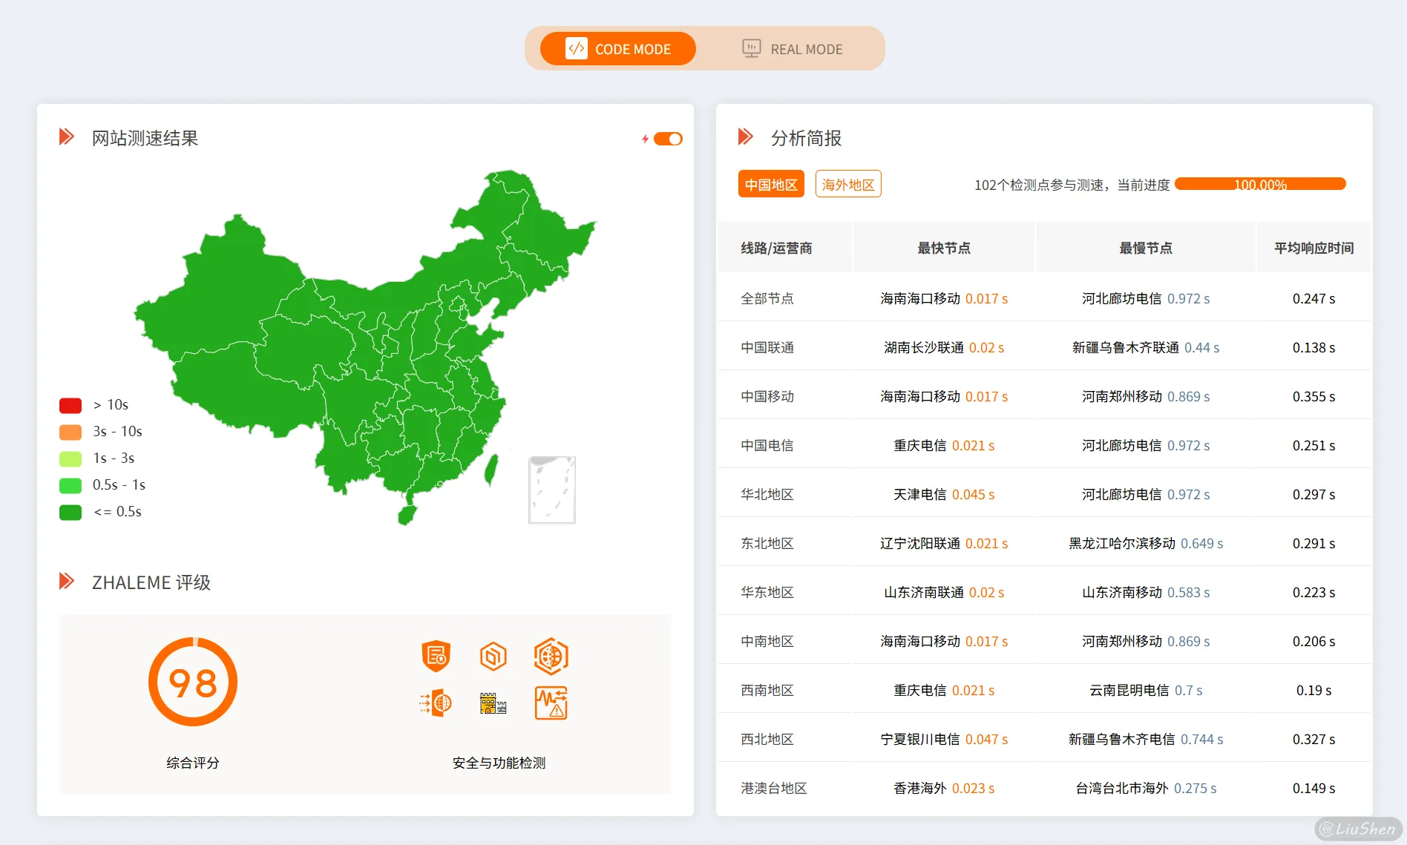Select the Great Wall firewall icon
The height and width of the screenshot is (845, 1407).
tap(493, 704)
